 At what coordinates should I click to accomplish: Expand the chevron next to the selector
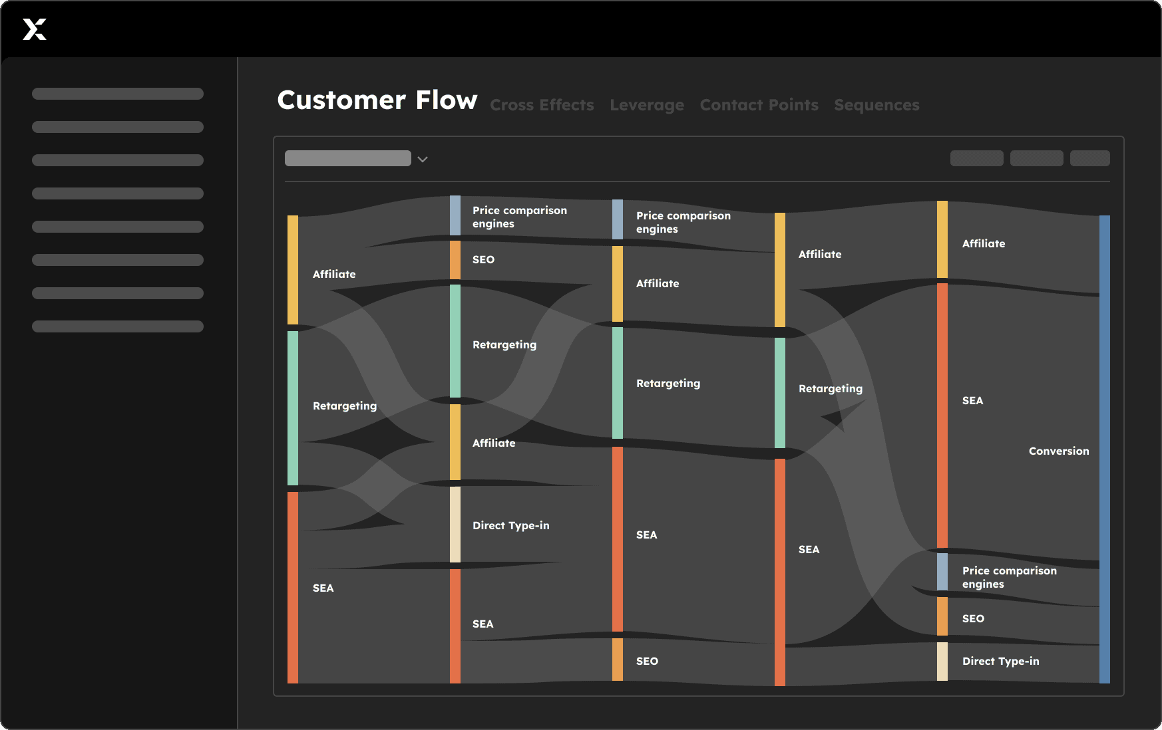[x=422, y=159]
